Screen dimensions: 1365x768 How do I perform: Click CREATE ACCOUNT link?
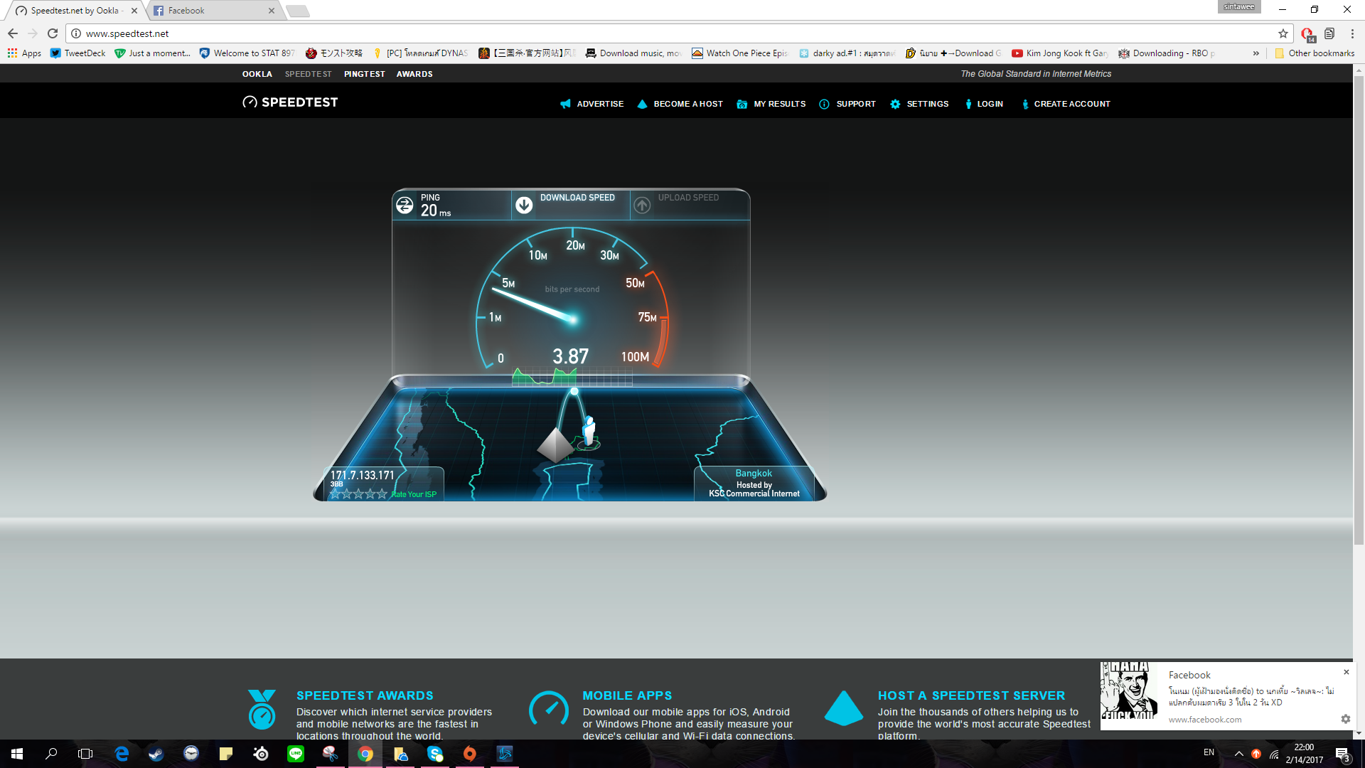(1066, 104)
